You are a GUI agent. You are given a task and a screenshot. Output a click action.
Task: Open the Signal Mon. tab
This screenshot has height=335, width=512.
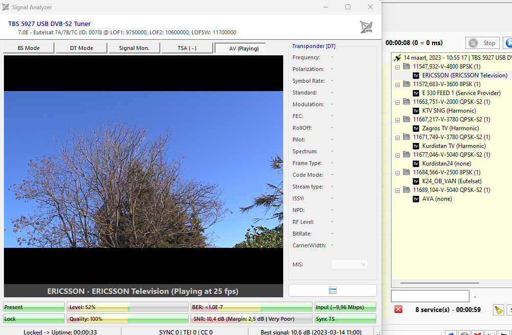click(134, 48)
